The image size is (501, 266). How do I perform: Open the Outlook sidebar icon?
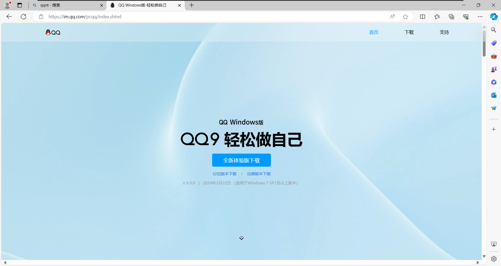tap(493, 95)
